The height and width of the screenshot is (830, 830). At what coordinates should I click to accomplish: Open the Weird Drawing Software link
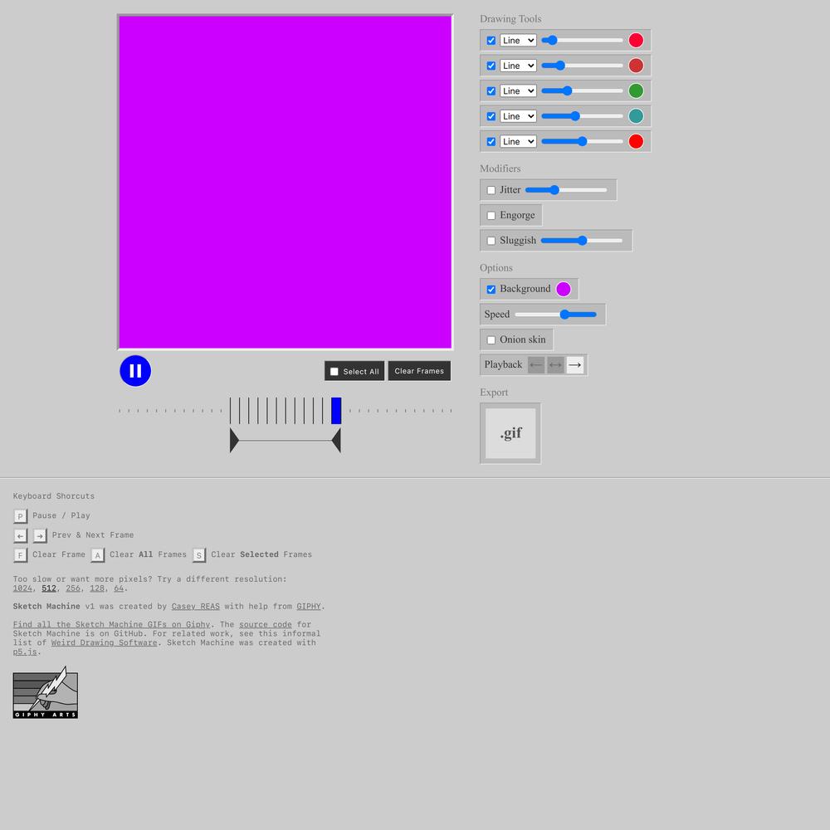click(x=105, y=642)
